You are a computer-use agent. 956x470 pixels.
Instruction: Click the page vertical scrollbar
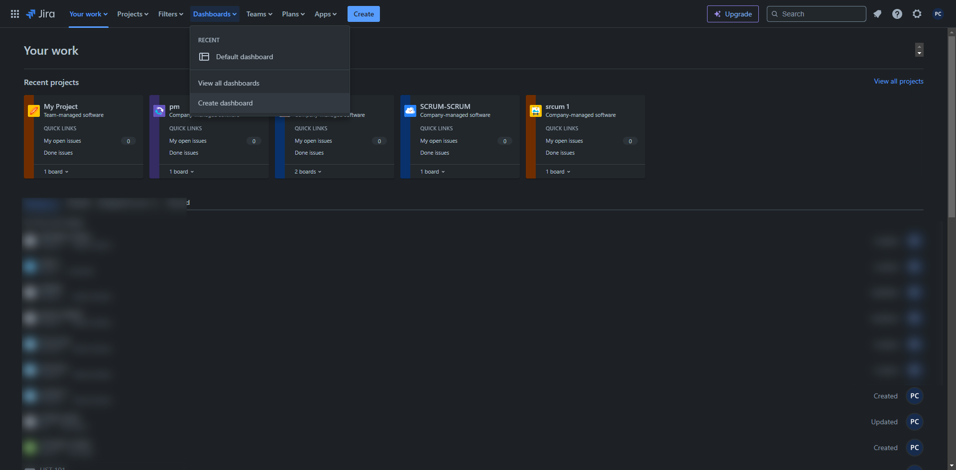coord(952,127)
